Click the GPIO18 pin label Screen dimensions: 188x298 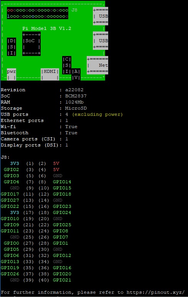(62, 194)
